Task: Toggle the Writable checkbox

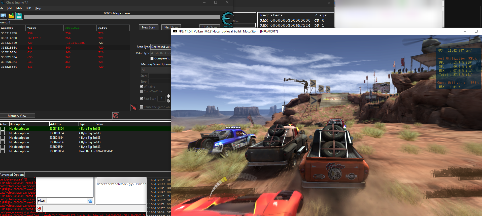Action: pyautogui.click(x=141, y=87)
